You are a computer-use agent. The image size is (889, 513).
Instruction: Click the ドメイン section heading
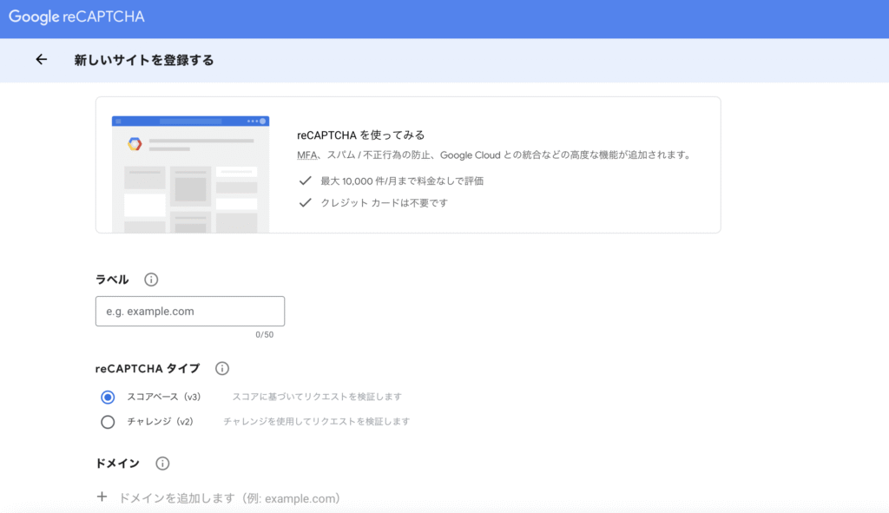click(x=117, y=464)
